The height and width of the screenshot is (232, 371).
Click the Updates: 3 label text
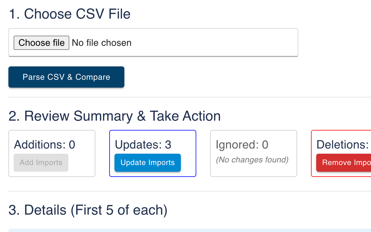pyautogui.click(x=143, y=144)
